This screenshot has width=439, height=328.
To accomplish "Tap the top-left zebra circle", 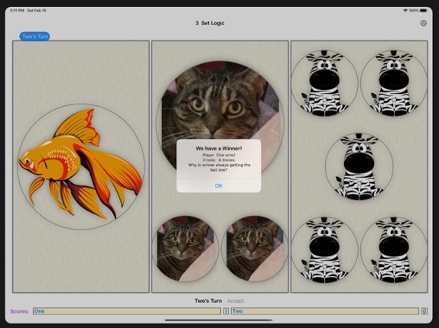I will [325, 83].
